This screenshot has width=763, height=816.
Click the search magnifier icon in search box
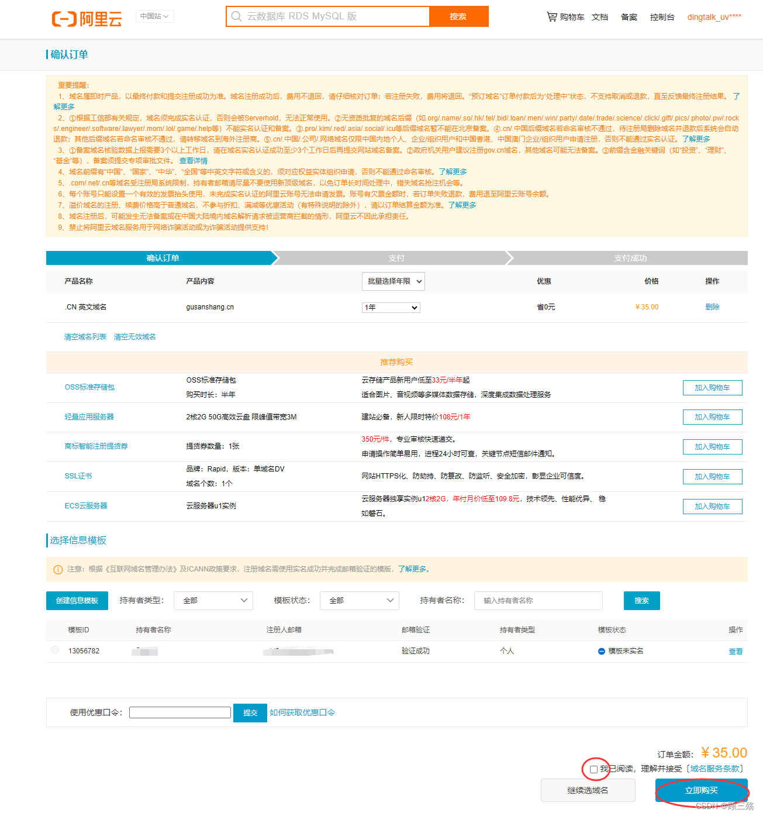236,16
